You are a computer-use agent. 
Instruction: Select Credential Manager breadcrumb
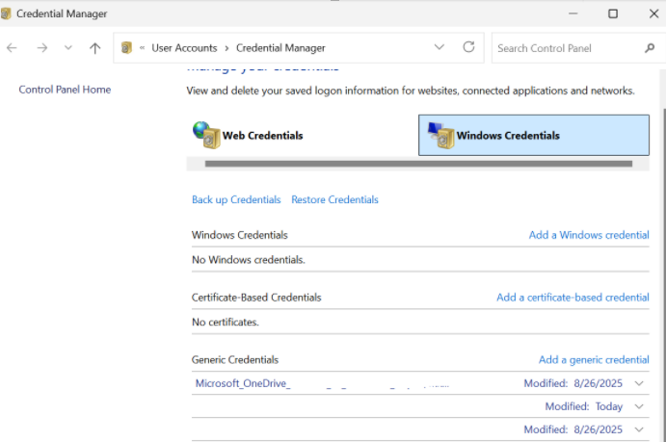tap(280, 48)
